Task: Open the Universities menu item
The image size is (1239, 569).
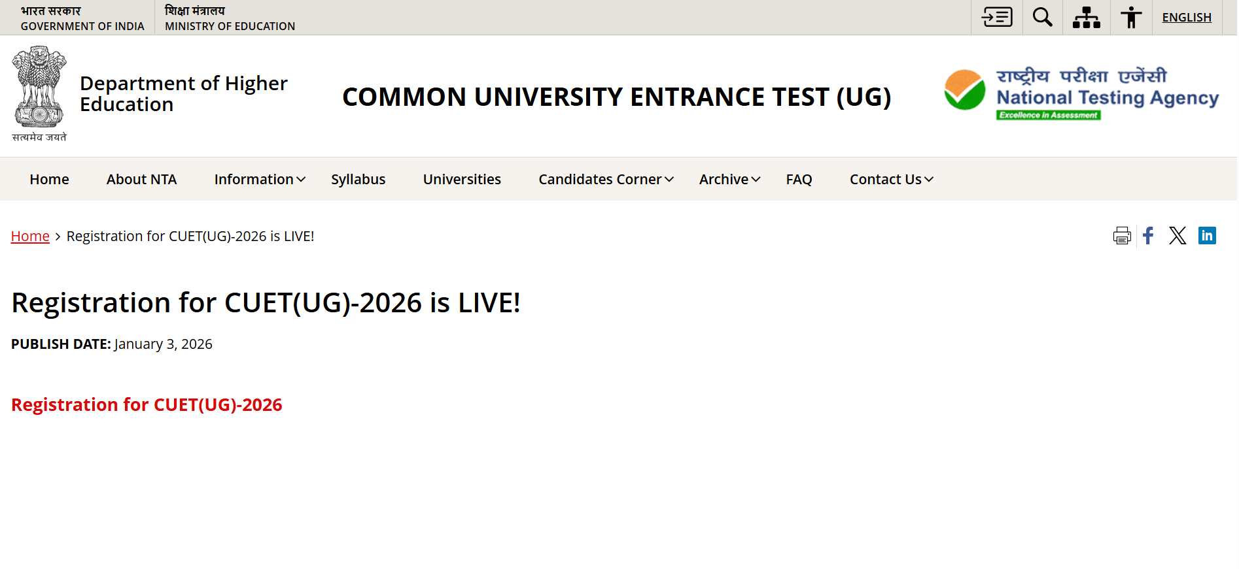Action: coord(462,180)
